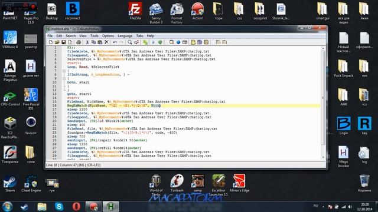Select the Toribash desktop icon
This screenshot has height=212, width=378.
tap(177, 184)
